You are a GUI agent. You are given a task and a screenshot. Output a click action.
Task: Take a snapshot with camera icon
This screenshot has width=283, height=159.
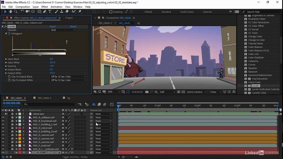147,92
